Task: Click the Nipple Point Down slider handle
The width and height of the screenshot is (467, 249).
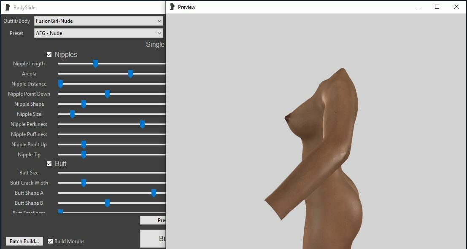Action: coord(107,94)
